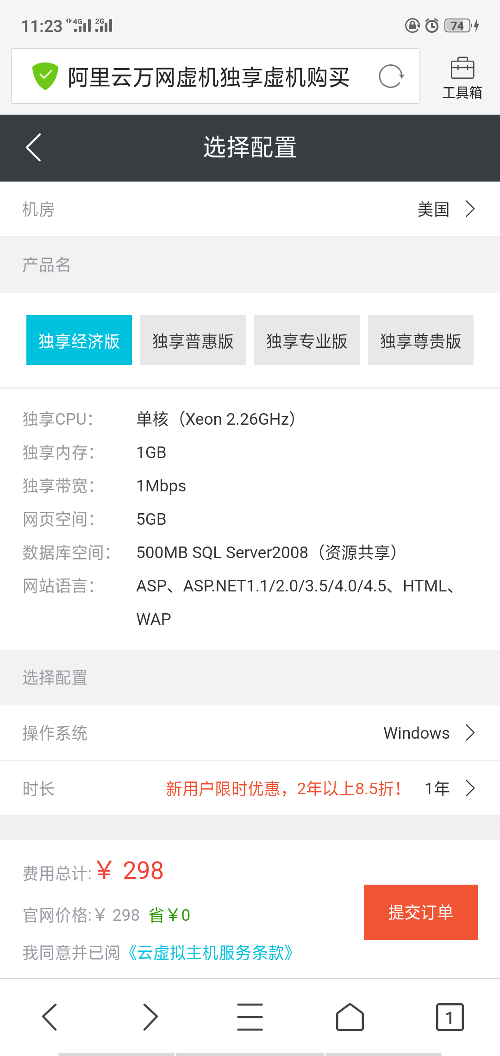Tap the green shield security icon
Screen dimensions: 500x1056
[x=45, y=76]
